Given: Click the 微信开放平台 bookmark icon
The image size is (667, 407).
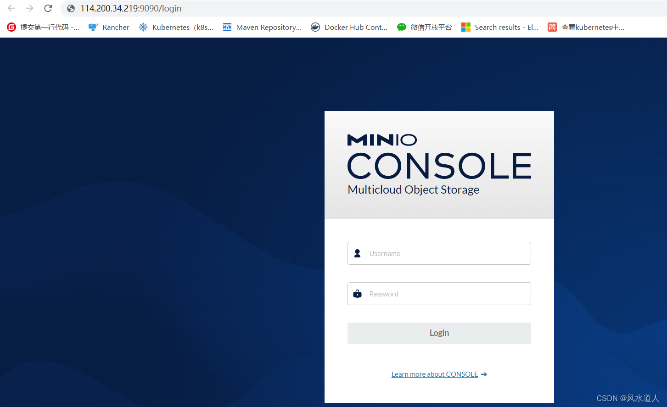Looking at the screenshot, I should (x=402, y=27).
